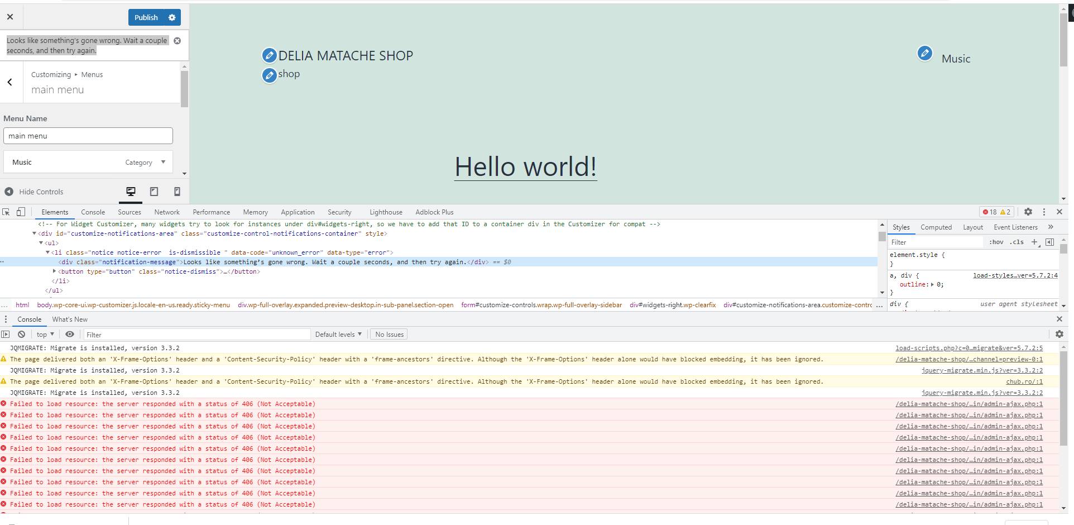
Task: Open the Memory tab
Action: [255, 212]
